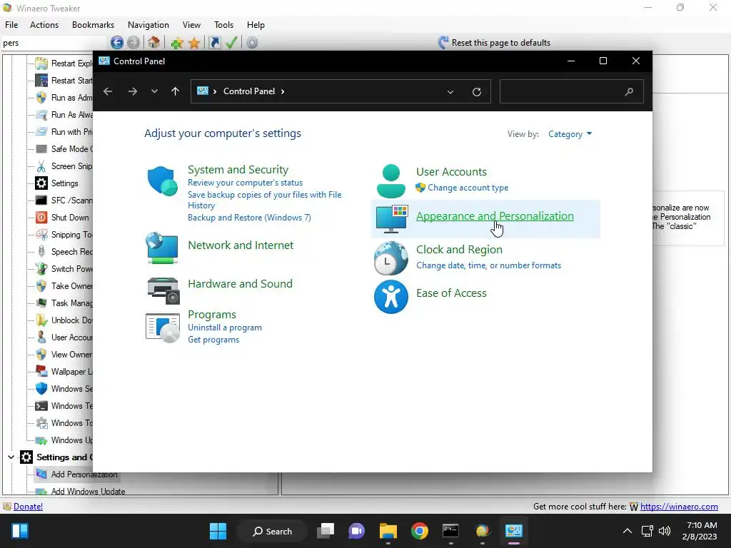Image resolution: width=731 pixels, height=548 pixels.
Task: Open File Explorer from the taskbar
Action: (388, 531)
